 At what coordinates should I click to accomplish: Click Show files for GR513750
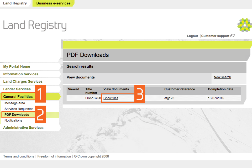coord(111,98)
